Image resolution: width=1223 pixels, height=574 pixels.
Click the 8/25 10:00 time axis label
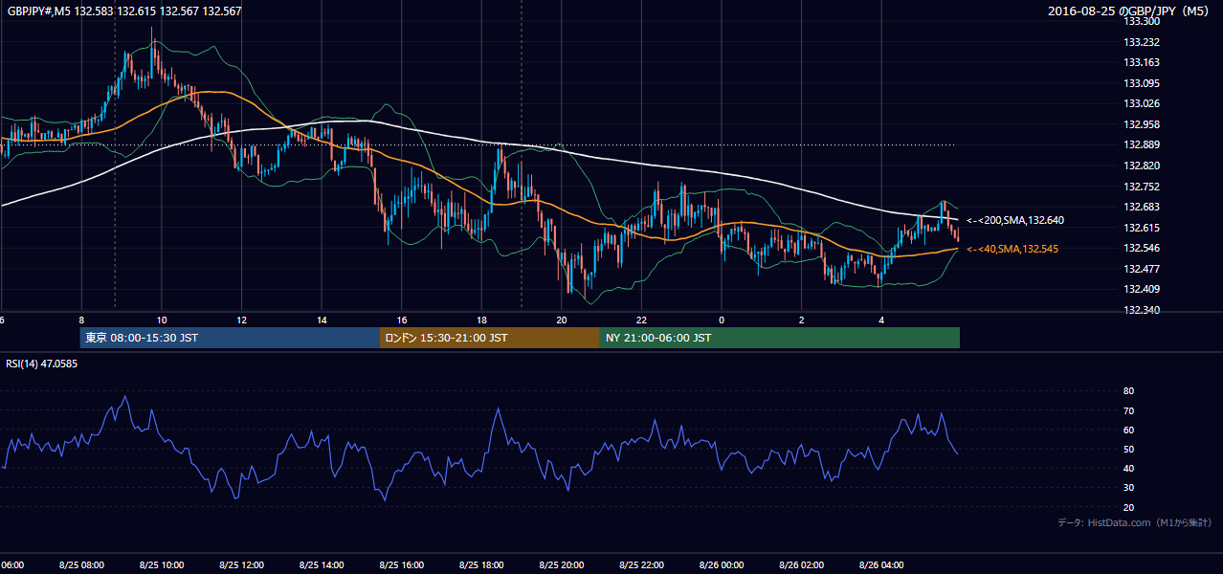click(161, 565)
